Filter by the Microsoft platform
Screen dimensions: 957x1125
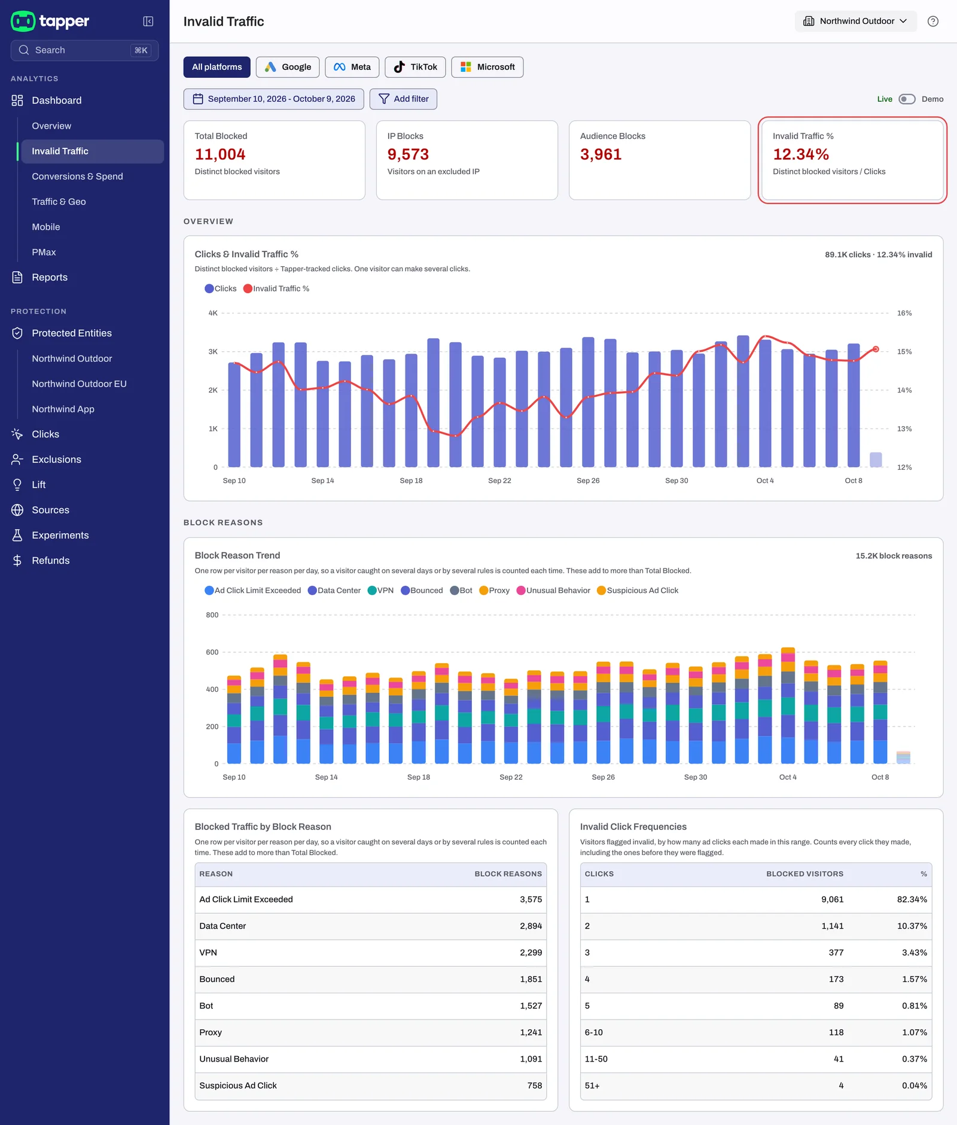(x=487, y=67)
